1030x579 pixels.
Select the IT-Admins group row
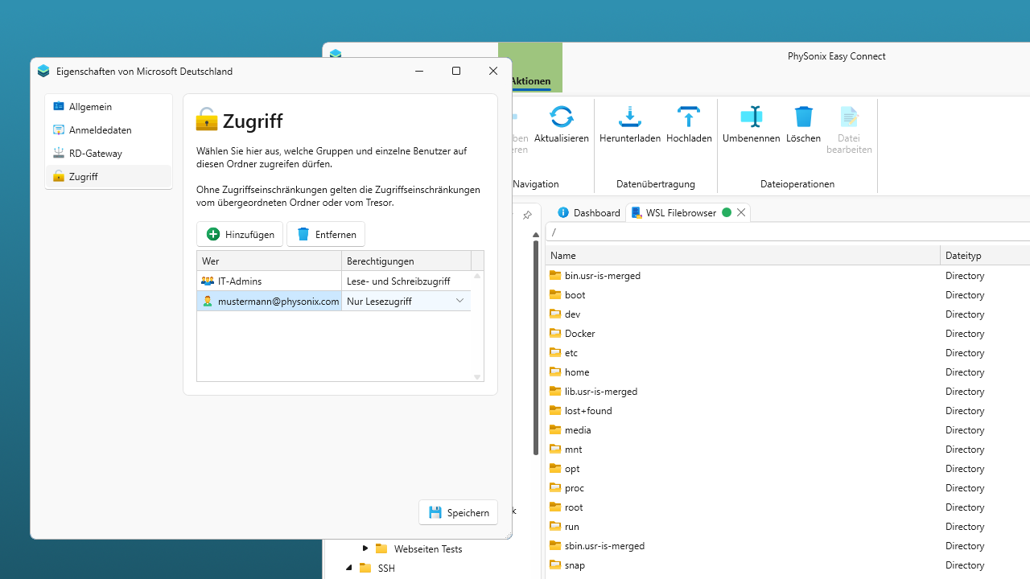269,281
